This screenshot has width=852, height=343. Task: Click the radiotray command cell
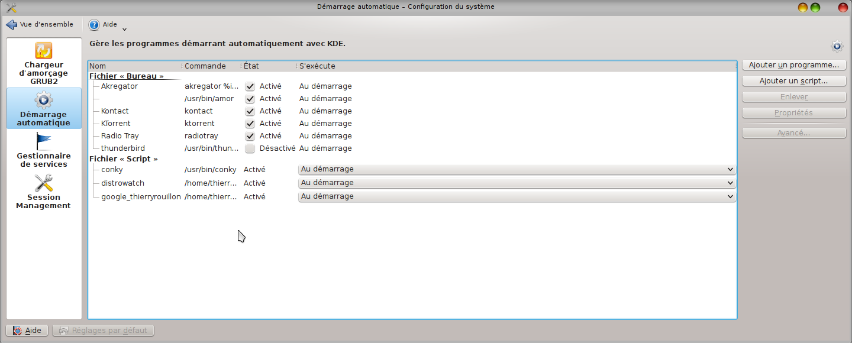[201, 136]
